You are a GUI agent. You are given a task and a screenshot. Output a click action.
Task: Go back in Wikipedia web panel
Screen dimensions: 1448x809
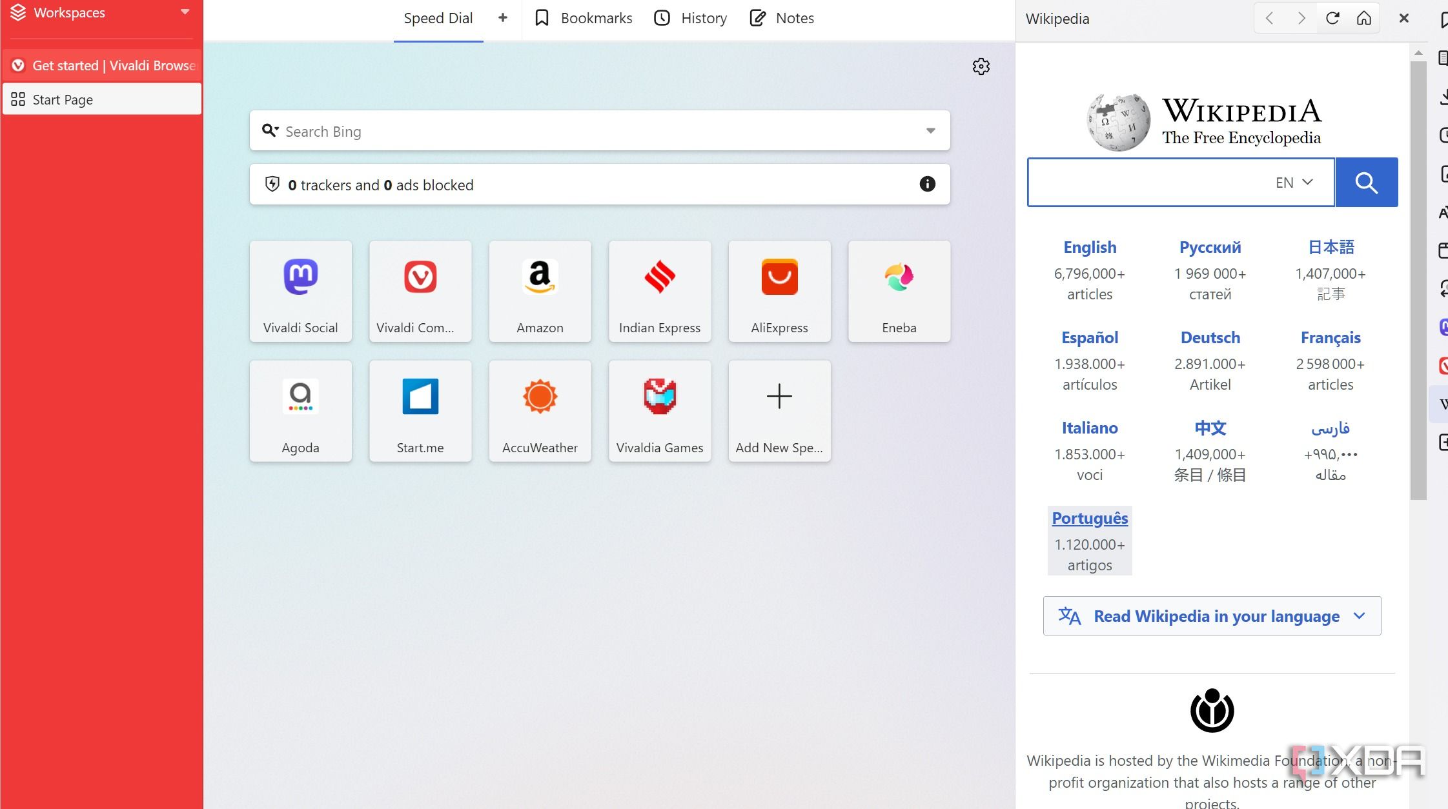tap(1269, 18)
